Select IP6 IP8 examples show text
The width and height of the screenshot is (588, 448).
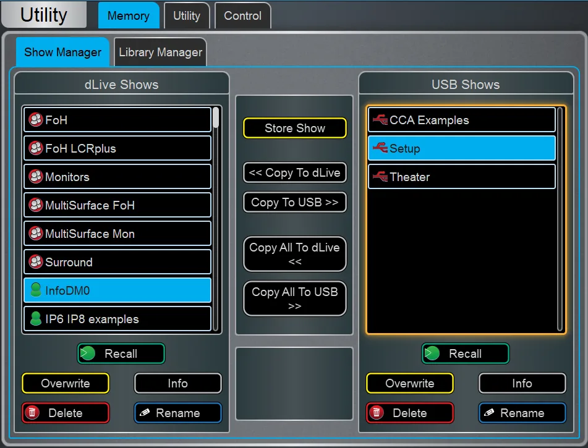[x=92, y=319]
